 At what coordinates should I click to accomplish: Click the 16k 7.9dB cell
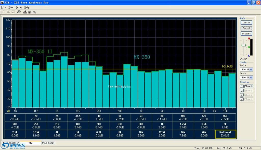(x=183, y=134)
